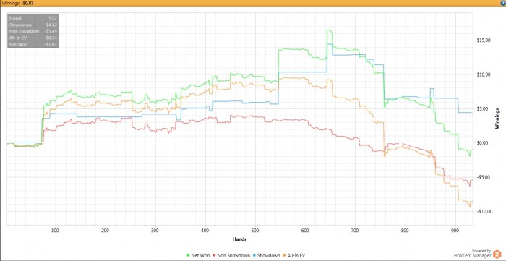506x261 pixels.
Task: Click the $5,00 y-axis label
Action: pos(483,108)
